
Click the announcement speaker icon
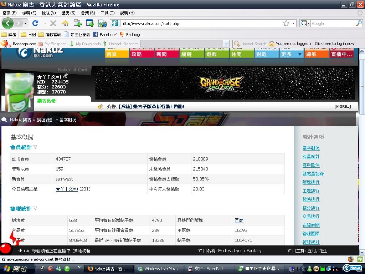pyautogui.click(x=100, y=107)
